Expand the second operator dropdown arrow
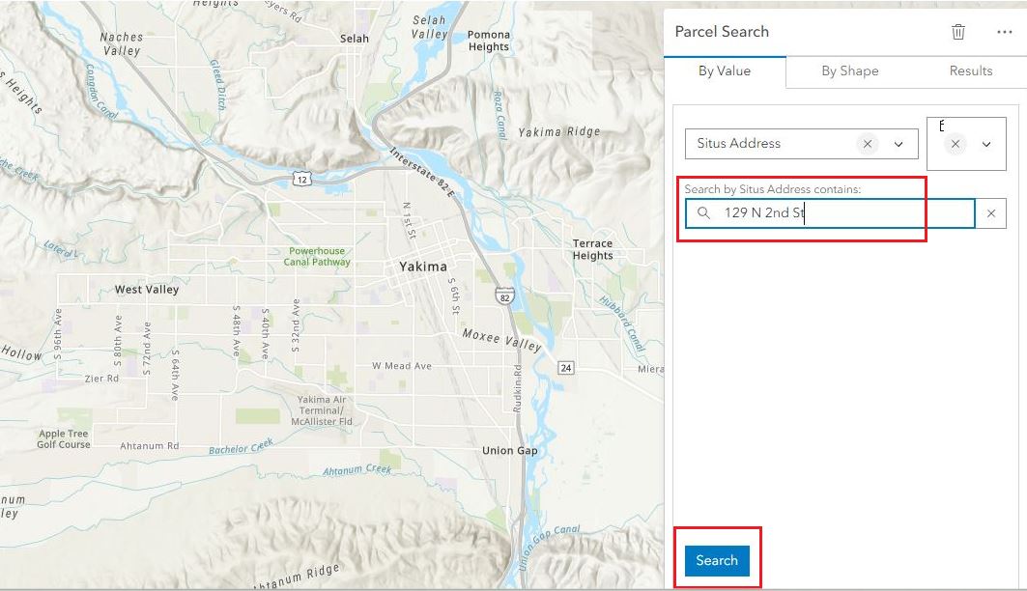This screenshot has width=1027, height=591. point(986,144)
